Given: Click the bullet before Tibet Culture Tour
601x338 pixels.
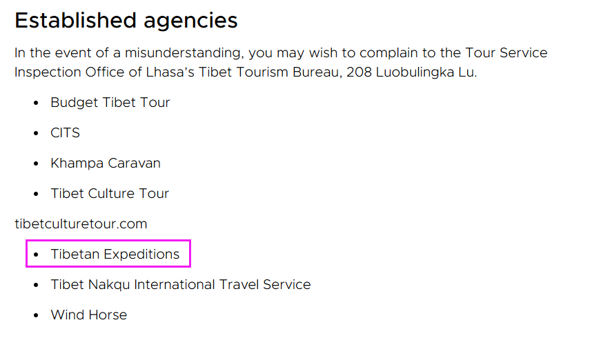Looking at the screenshot, I should click(x=36, y=194).
